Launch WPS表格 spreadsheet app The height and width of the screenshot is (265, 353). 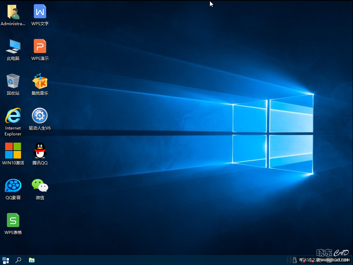[13, 220]
